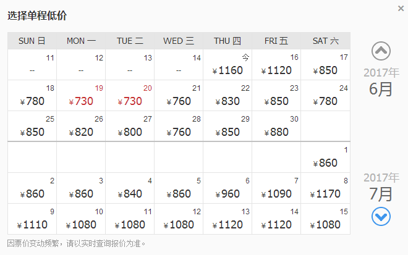Click the down arrow for next month
The image size is (408, 255).
(x=381, y=217)
